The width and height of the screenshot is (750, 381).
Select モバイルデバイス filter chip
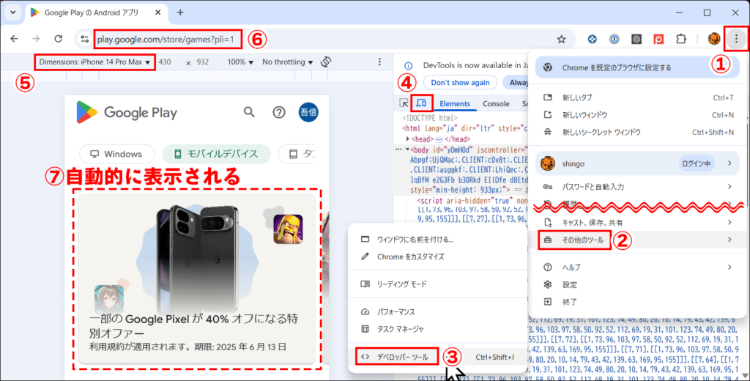coord(216,154)
